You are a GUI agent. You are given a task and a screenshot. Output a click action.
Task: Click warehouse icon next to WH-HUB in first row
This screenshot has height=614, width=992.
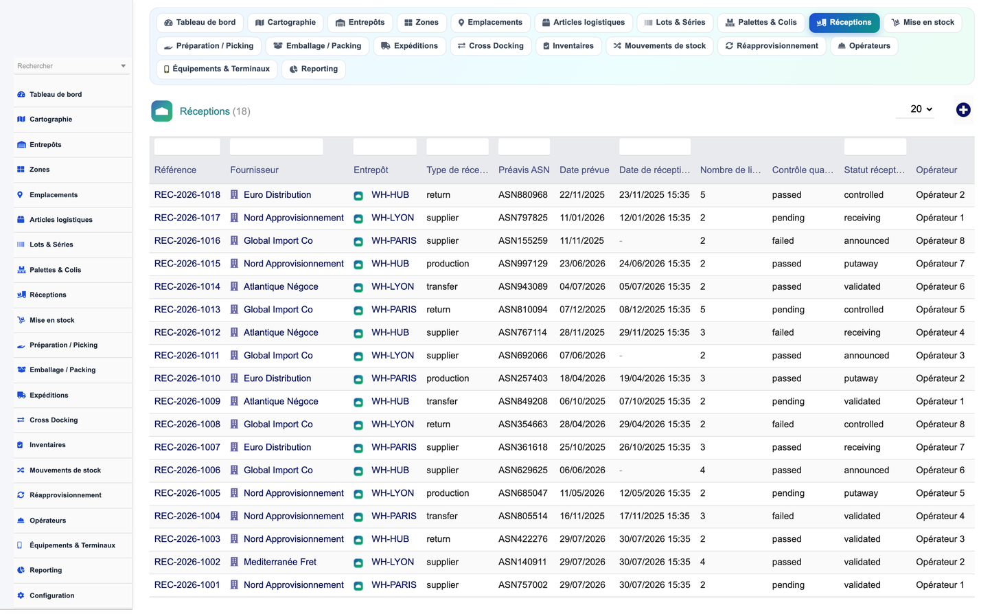pos(358,196)
